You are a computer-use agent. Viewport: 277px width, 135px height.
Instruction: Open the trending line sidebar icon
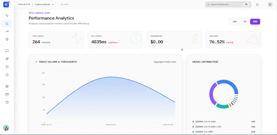[x=7, y=31]
